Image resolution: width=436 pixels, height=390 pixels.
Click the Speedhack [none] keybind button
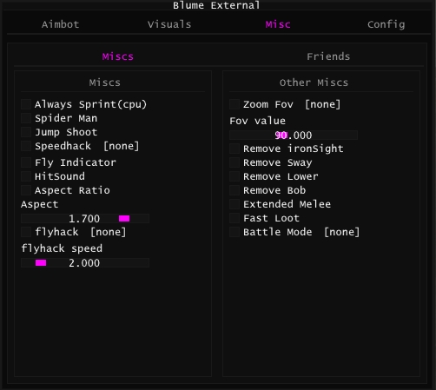click(122, 146)
